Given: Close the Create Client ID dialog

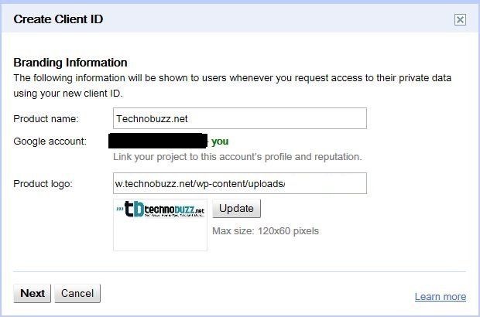Looking at the screenshot, I should [x=460, y=20].
